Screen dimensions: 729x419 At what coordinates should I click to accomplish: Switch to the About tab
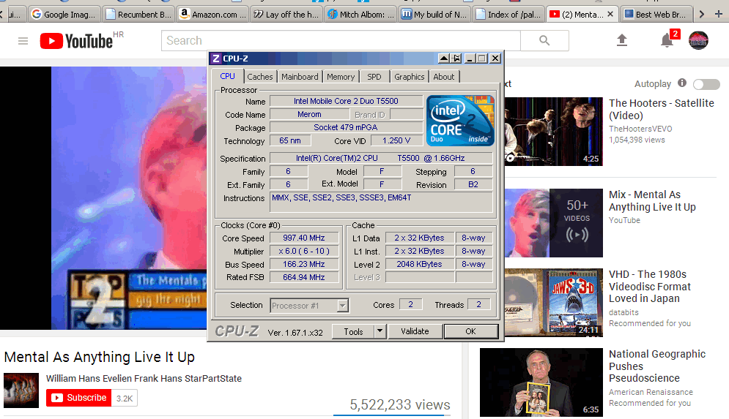pyautogui.click(x=444, y=77)
